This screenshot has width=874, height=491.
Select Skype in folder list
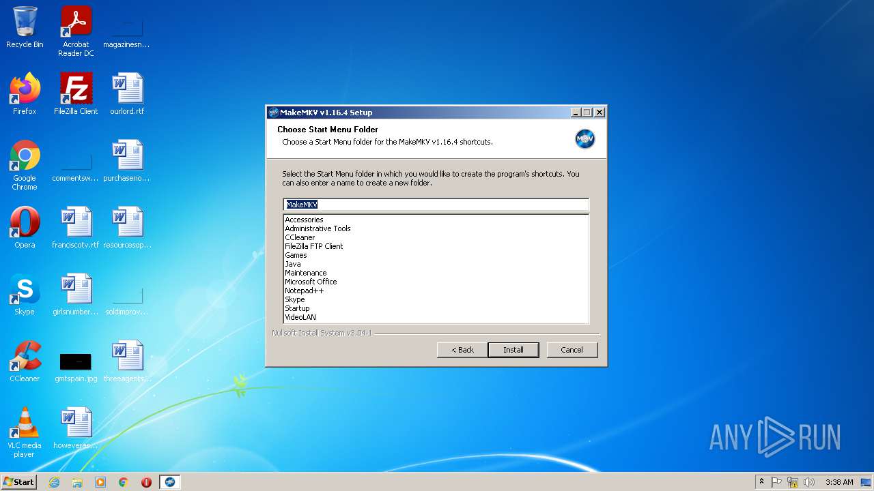[295, 299]
